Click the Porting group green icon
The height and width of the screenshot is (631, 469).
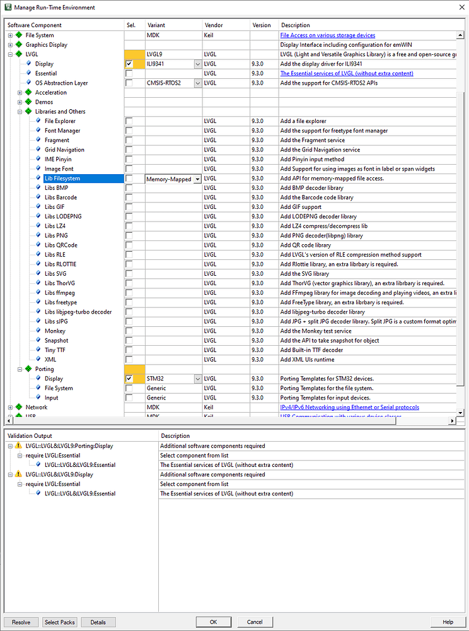click(28, 369)
